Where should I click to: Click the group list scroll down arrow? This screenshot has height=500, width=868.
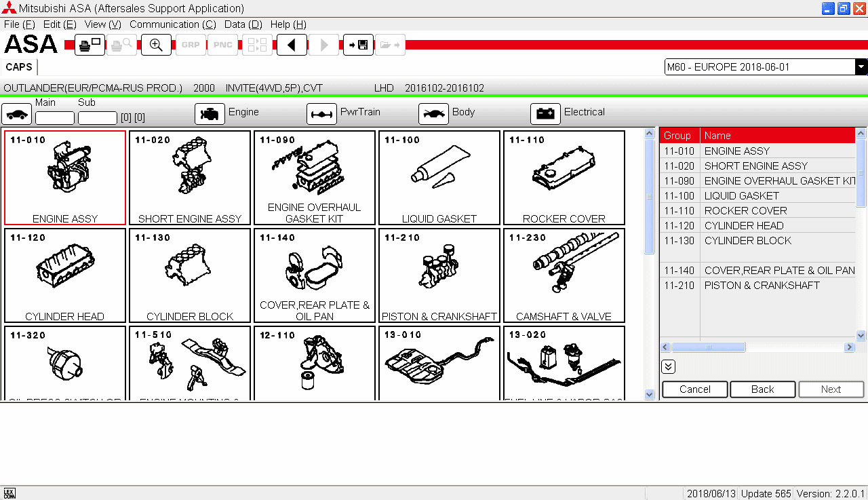coord(861,336)
